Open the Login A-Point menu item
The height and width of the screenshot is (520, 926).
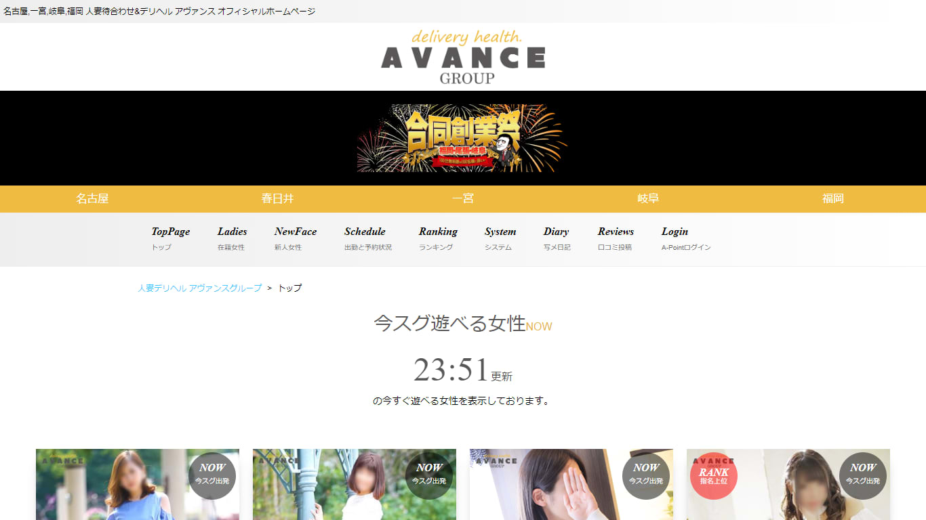[x=686, y=239]
